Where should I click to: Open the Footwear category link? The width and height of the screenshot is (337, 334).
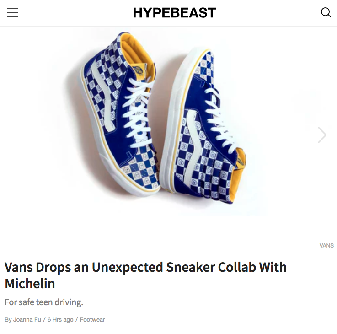point(92,320)
